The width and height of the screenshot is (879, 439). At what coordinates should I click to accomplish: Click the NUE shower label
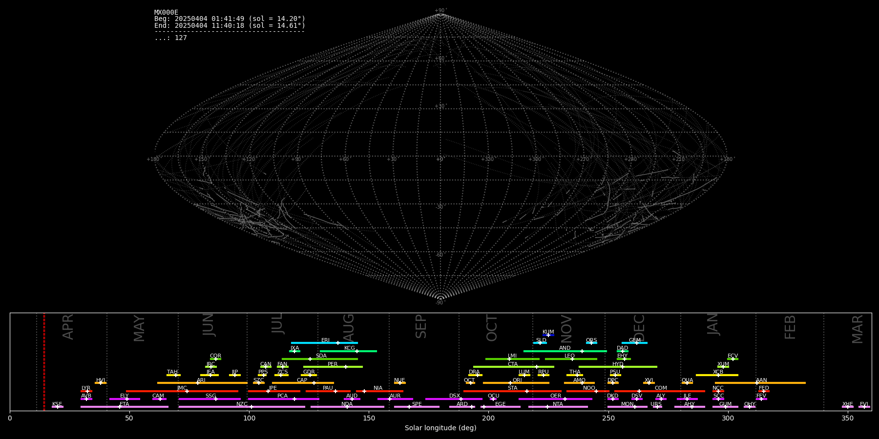(399, 380)
